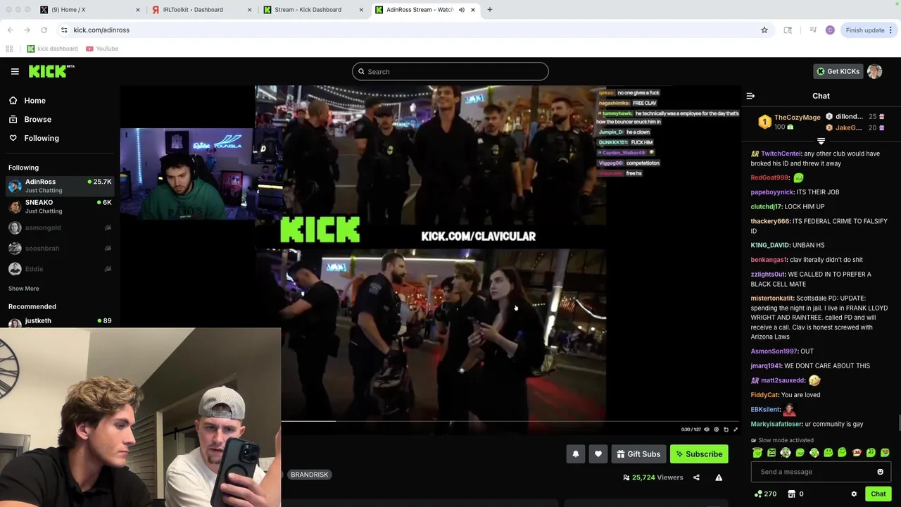
Task: Open Chrome apps grid in bookmarks bar
Action: 9,49
